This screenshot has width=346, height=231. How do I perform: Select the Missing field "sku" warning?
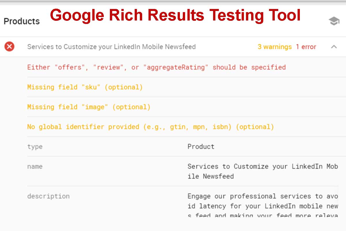click(85, 87)
